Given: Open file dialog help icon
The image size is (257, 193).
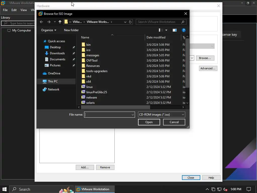Looking at the screenshot, I should click(183, 30).
